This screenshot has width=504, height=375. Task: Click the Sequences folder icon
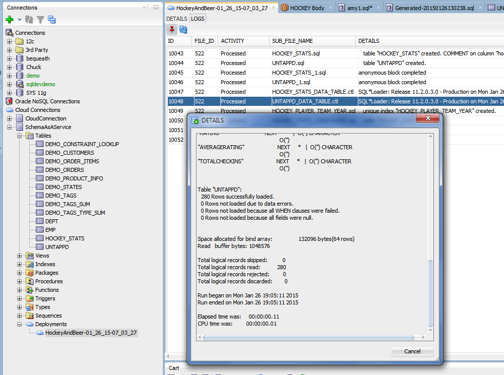pos(30,316)
